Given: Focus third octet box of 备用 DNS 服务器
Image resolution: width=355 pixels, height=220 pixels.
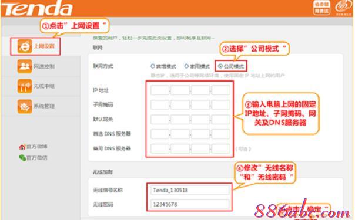Looking at the screenshot, I should [x=200, y=148].
